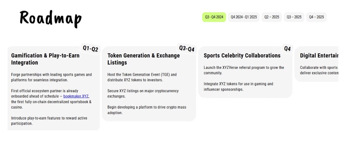Click the 'Secure XYZ listings' paragraph
The image size is (360, 145).
coord(143,93)
